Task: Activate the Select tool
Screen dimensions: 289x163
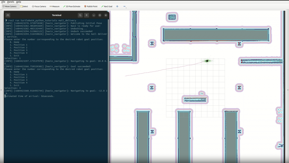Action: click(x=24, y=6)
